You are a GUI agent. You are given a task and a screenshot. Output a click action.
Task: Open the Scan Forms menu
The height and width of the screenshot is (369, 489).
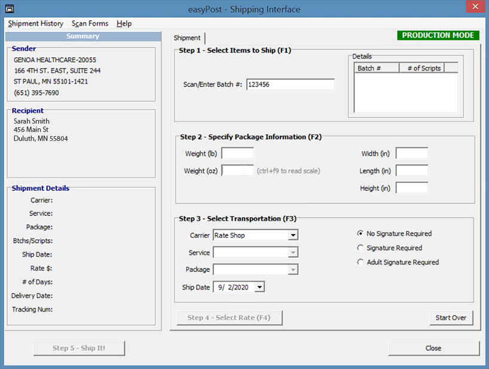coord(90,23)
